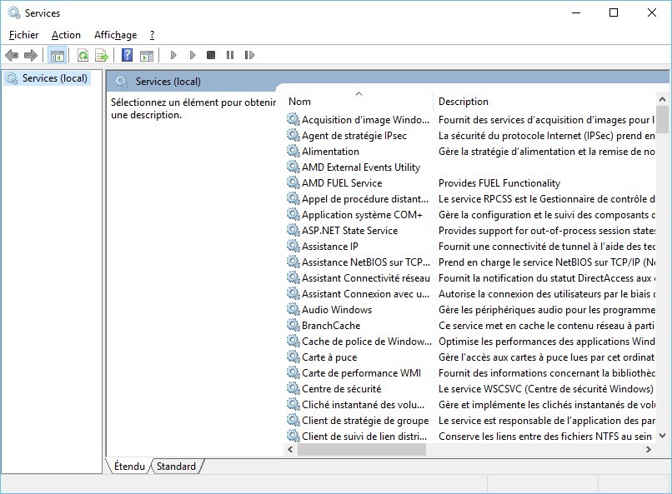Image resolution: width=672 pixels, height=494 pixels.
Task: Select the Audio Windows service
Action: 337,310
